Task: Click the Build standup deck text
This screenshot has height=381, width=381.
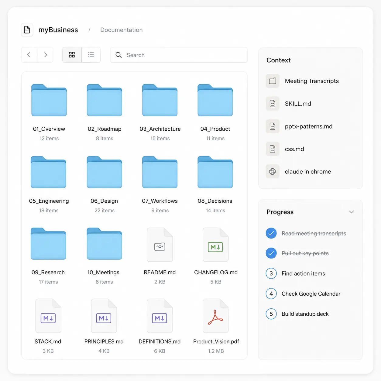Action: click(x=305, y=314)
